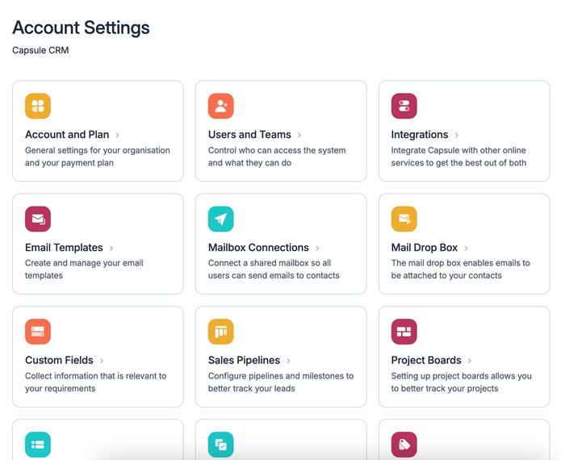Viewport: 565px width, 460px height.
Task: Click the Account Settings page heading
Action: tap(81, 27)
